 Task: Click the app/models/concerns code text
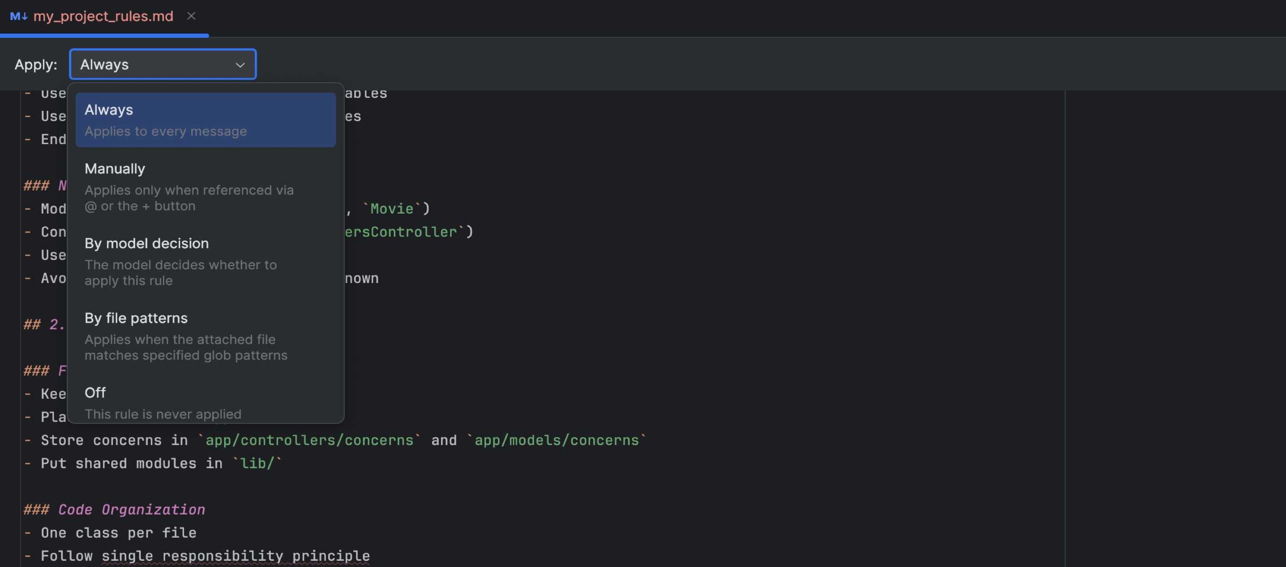[x=556, y=440]
